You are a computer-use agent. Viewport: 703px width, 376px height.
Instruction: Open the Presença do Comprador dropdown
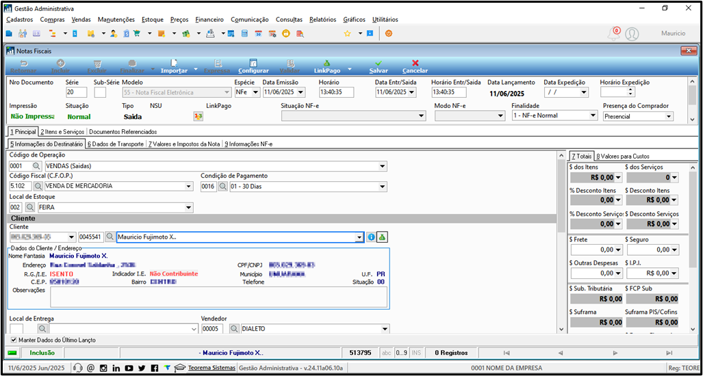coord(669,116)
